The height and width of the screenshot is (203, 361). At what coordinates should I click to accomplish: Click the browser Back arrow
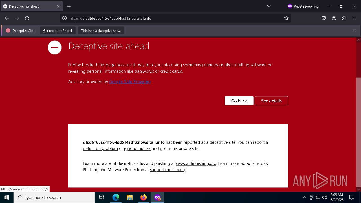pos(7,18)
